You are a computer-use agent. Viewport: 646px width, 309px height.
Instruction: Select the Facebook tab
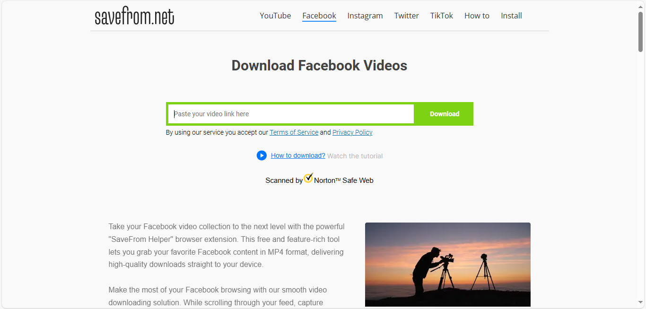coord(319,16)
